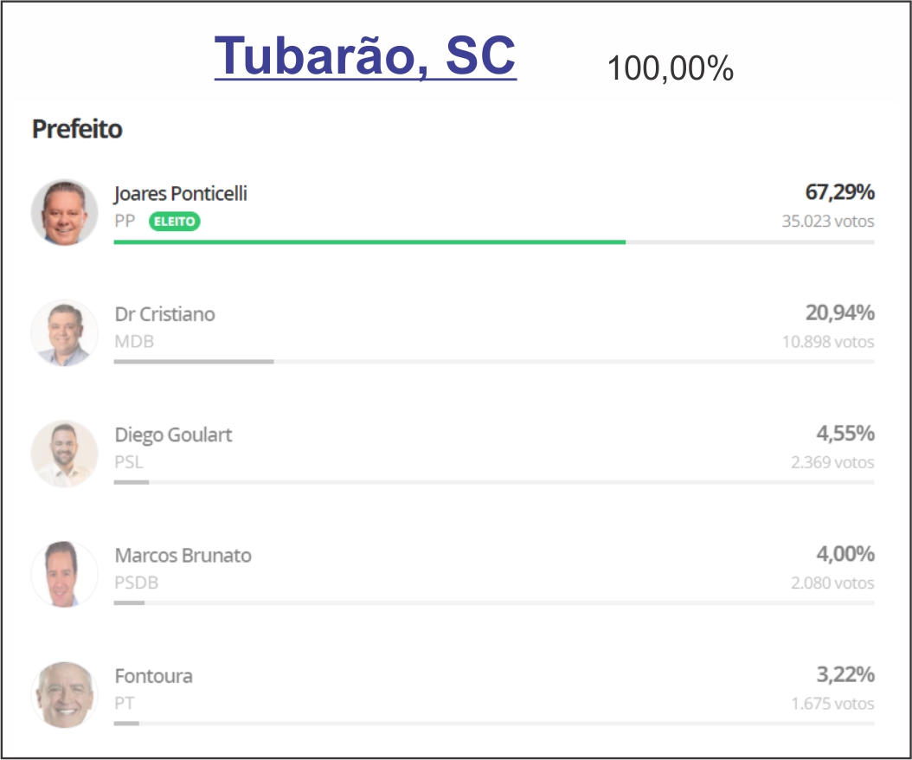Click the green ELEITO badge

coord(175,221)
